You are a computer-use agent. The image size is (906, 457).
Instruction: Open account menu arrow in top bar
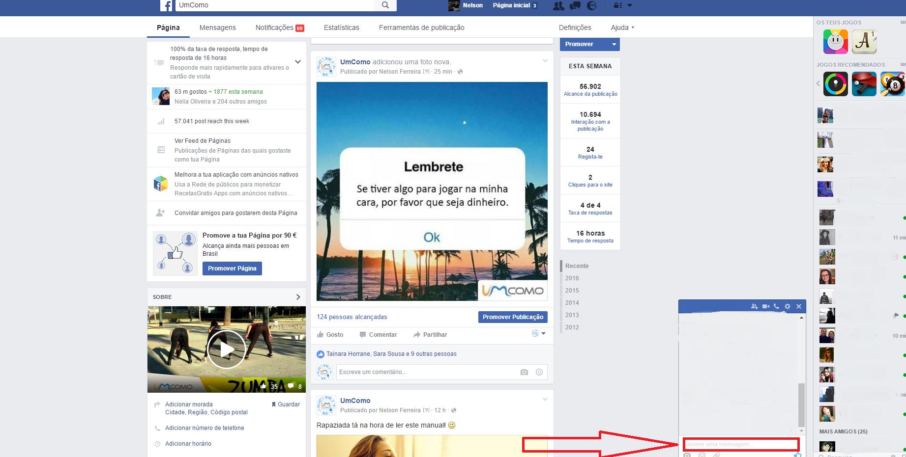click(x=630, y=5)
